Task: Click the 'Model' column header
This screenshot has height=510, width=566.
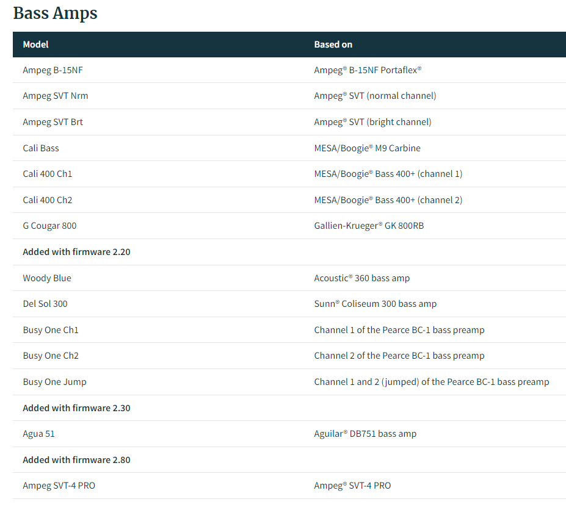Action: (36, 45)
